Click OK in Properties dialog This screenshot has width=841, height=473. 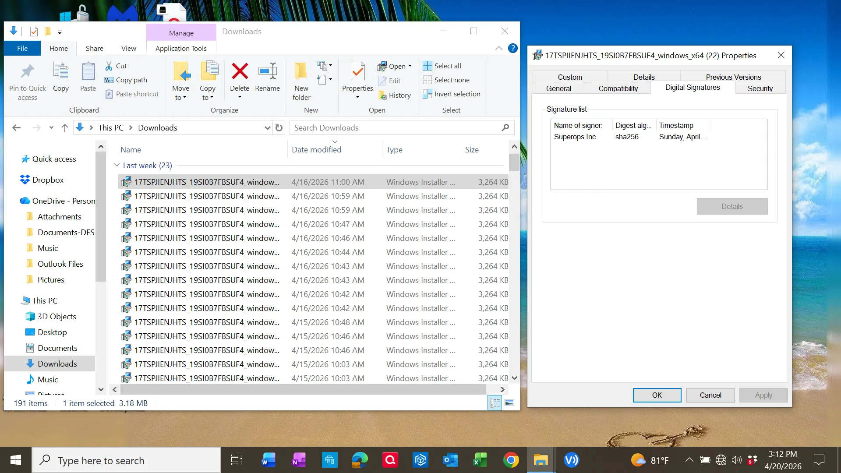(x=657, y=395)
